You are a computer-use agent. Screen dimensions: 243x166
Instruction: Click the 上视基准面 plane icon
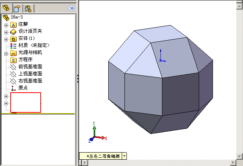pyautogui.click(x=13, y=74)
